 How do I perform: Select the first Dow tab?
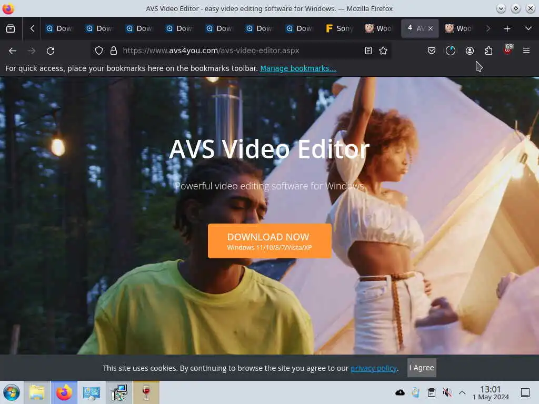pos(59,28)
